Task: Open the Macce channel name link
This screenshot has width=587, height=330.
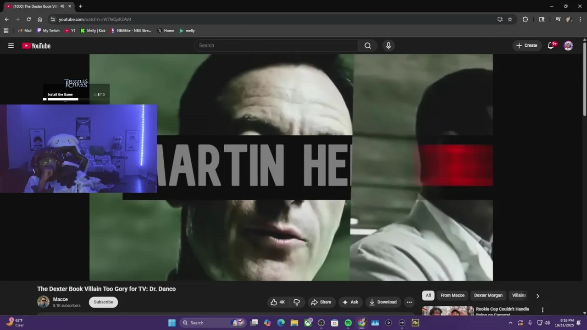Action: 60,299
